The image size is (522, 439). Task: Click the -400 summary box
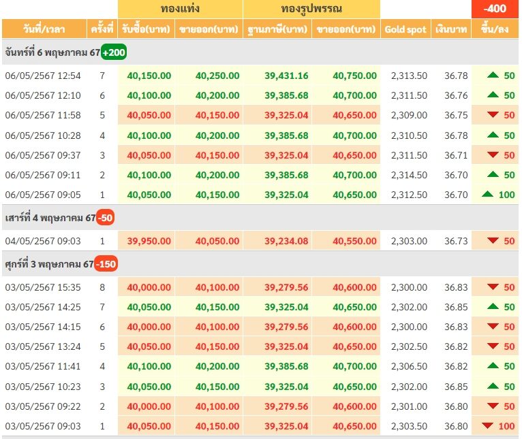[x=495, y=9]
